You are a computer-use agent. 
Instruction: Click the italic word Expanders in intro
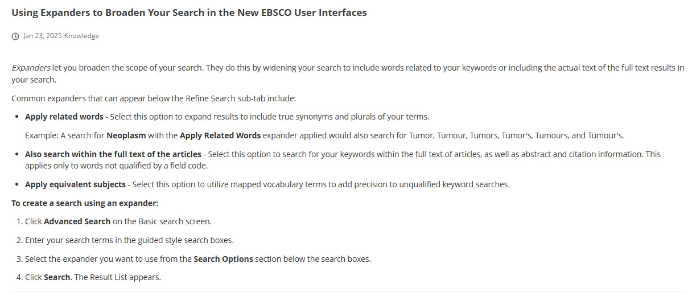[31, 68]
